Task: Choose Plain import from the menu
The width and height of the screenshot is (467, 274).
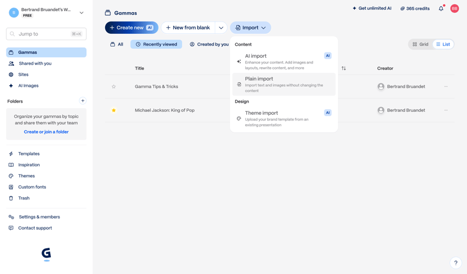Action: (284, 85)
